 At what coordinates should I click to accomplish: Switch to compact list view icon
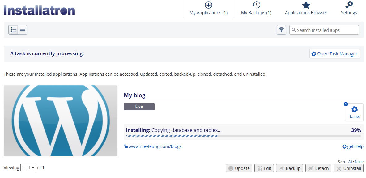[x=22, y=30]
